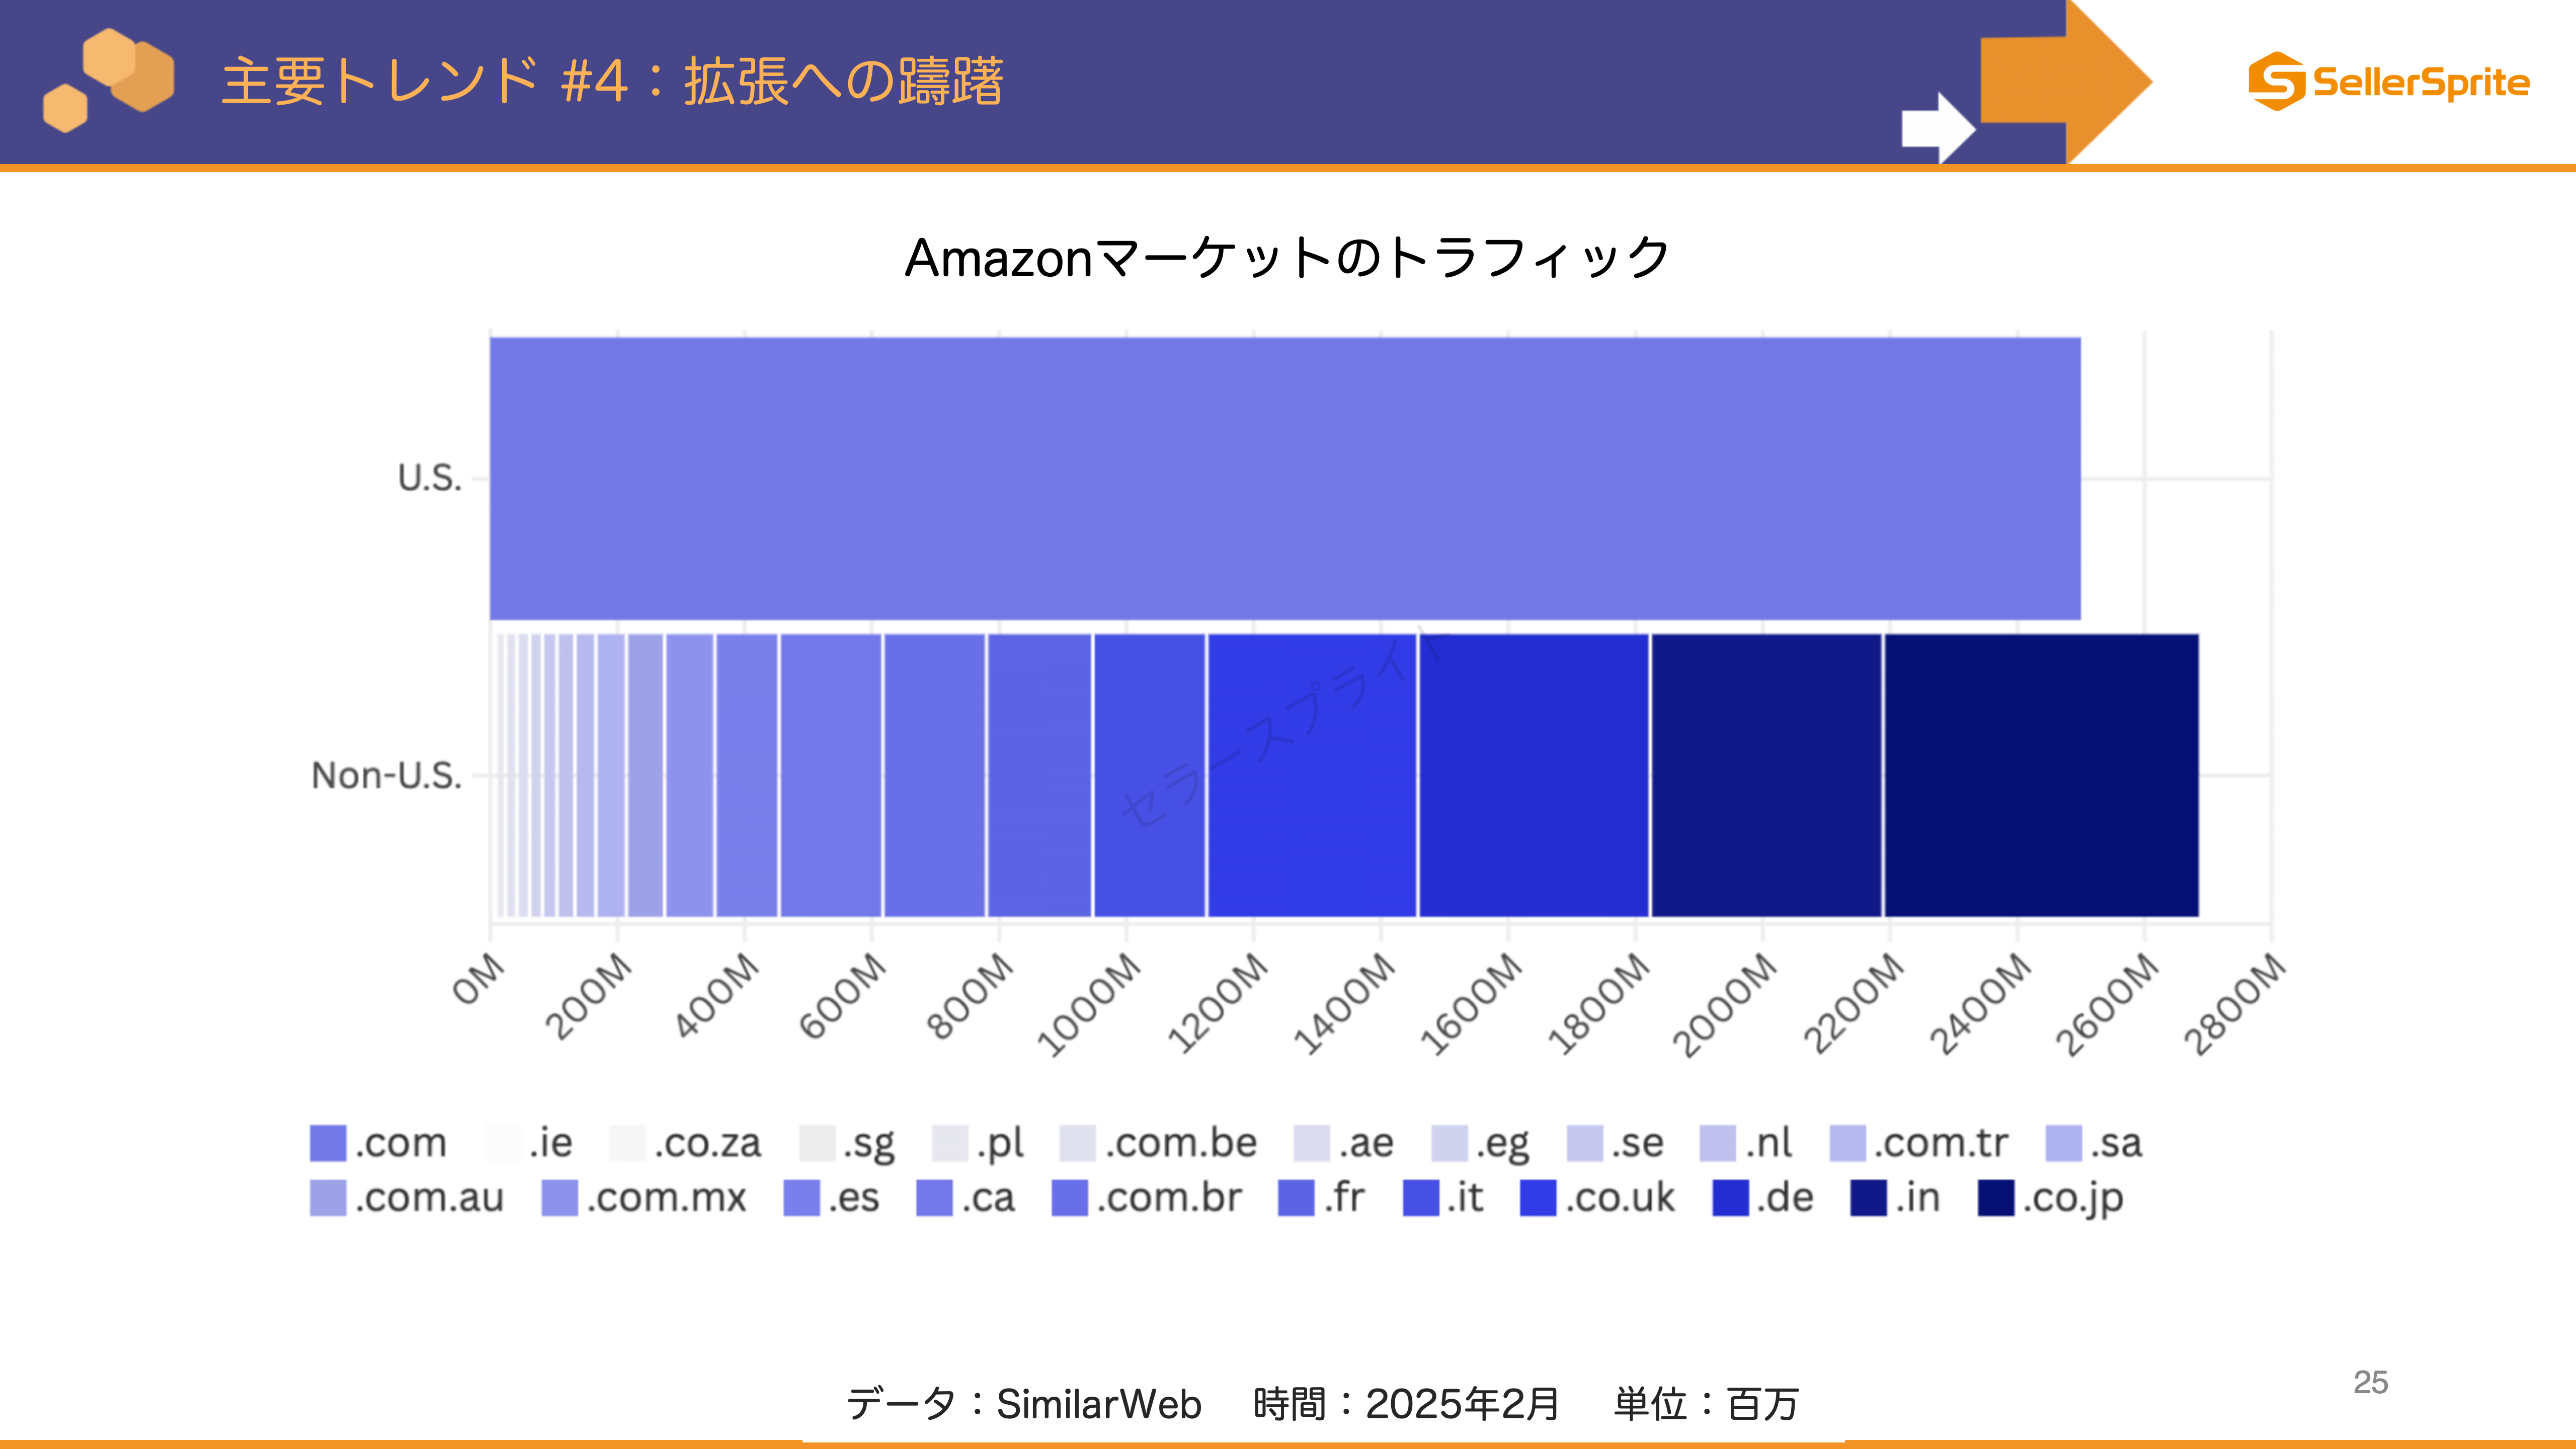The image size is (2576, 1449).
Task: Click the large orange arrow in header
Action: 2066,81
